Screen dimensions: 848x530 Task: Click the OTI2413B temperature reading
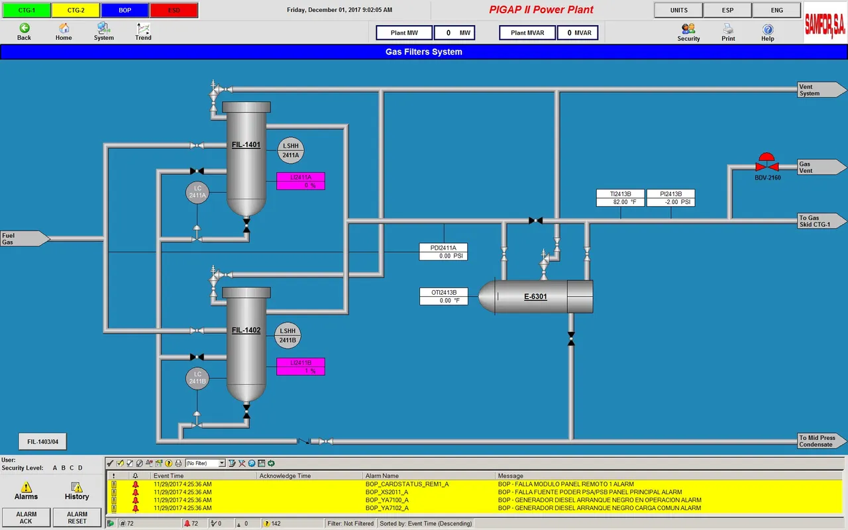[x=443, y=296]
